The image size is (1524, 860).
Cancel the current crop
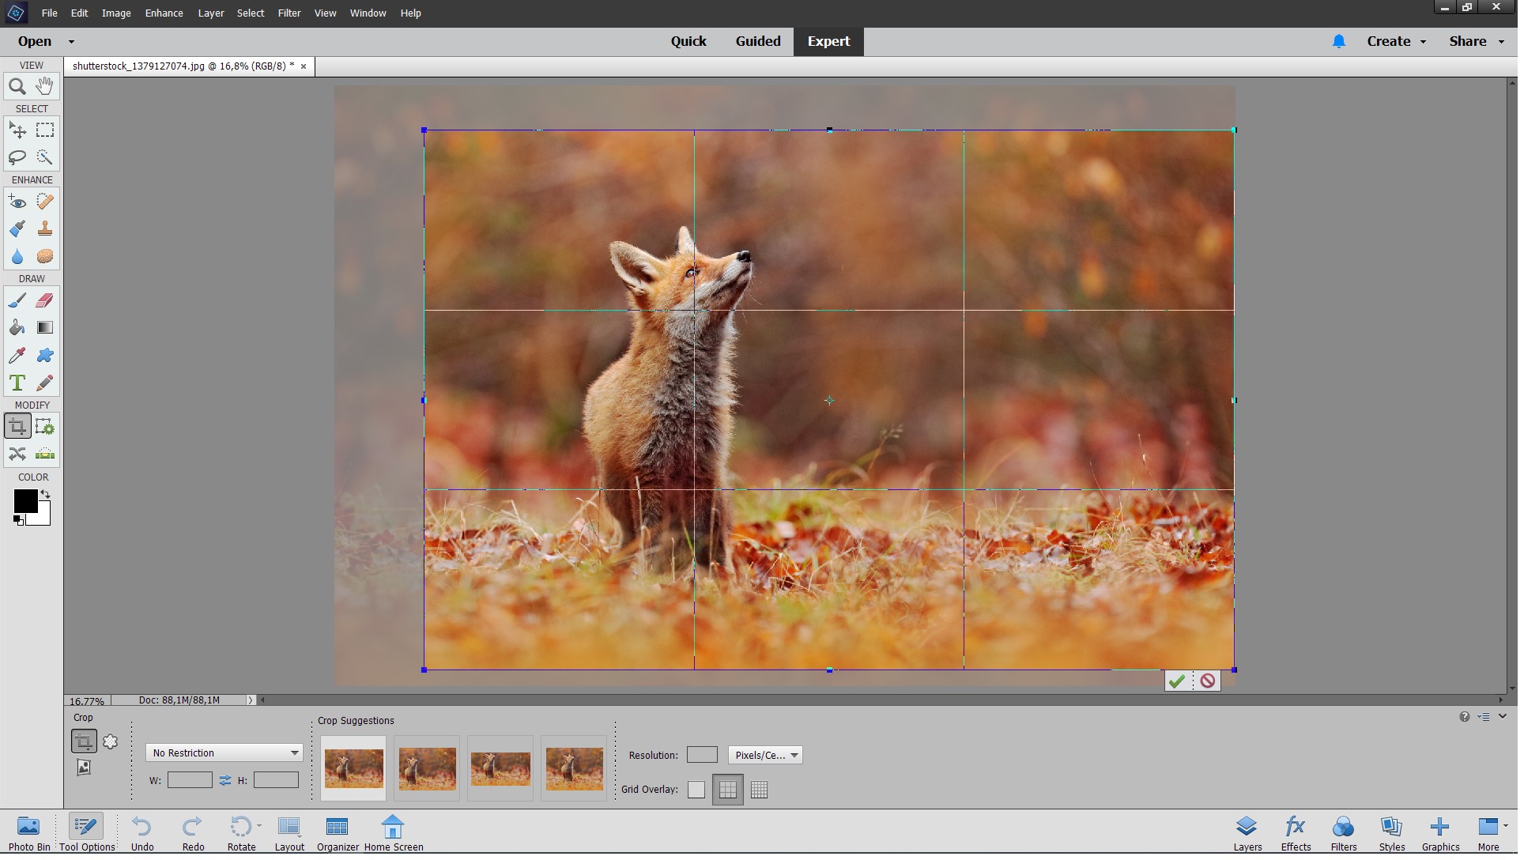1206,680
